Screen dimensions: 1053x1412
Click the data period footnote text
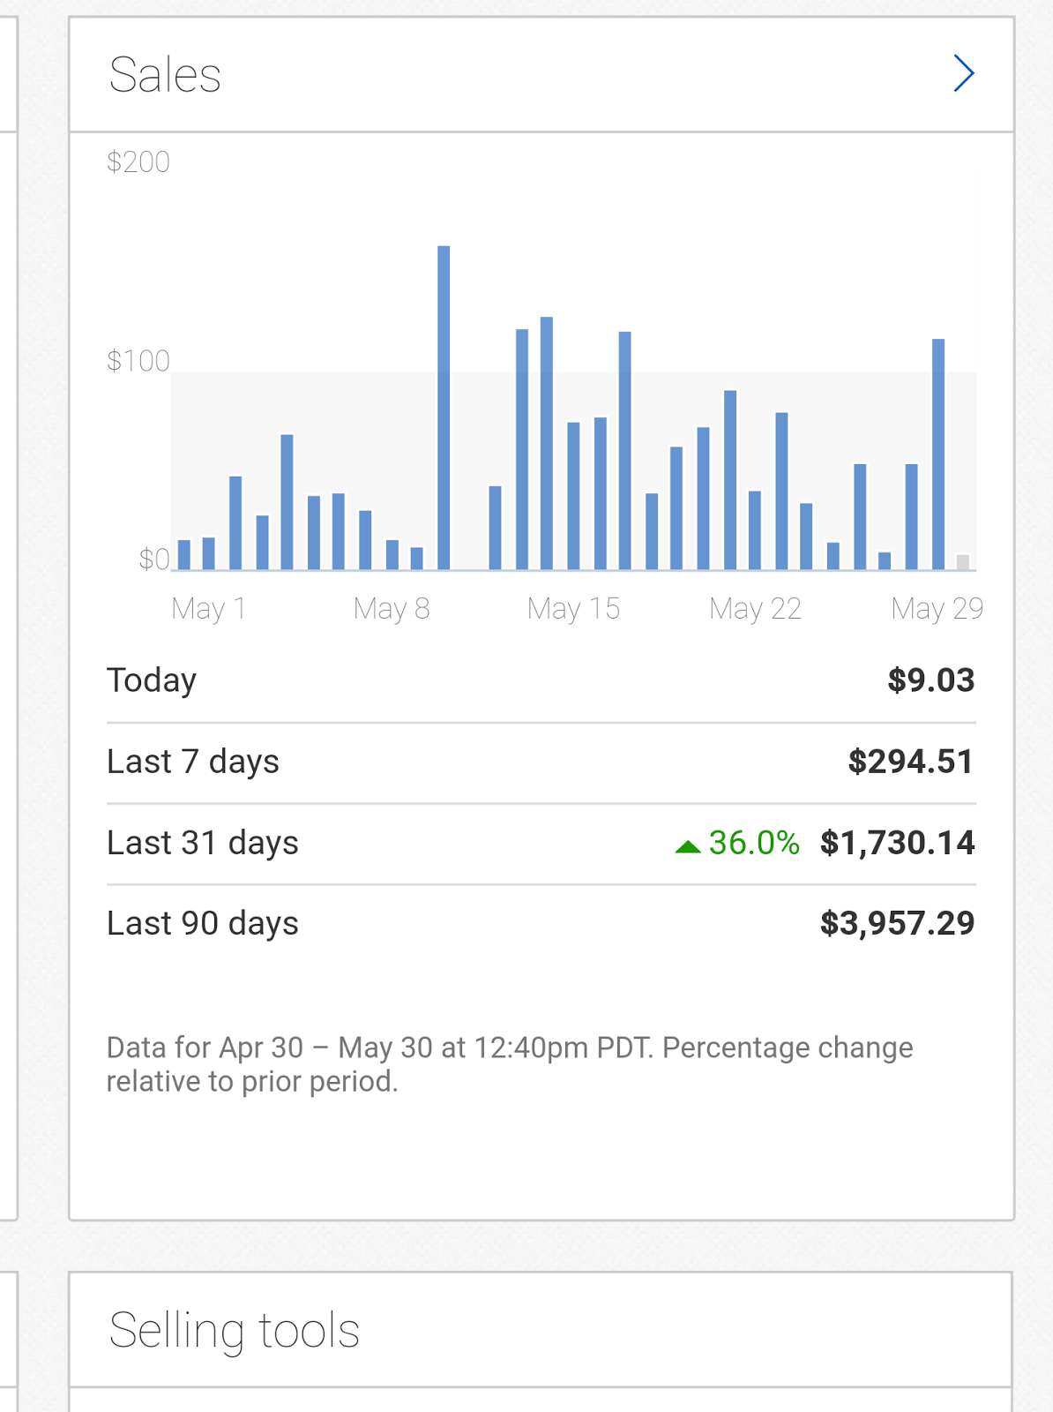(x=510, y=1064)
